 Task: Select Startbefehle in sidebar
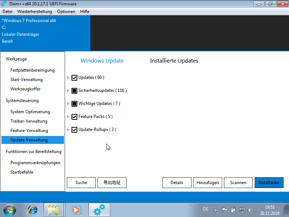coord(22,173)
